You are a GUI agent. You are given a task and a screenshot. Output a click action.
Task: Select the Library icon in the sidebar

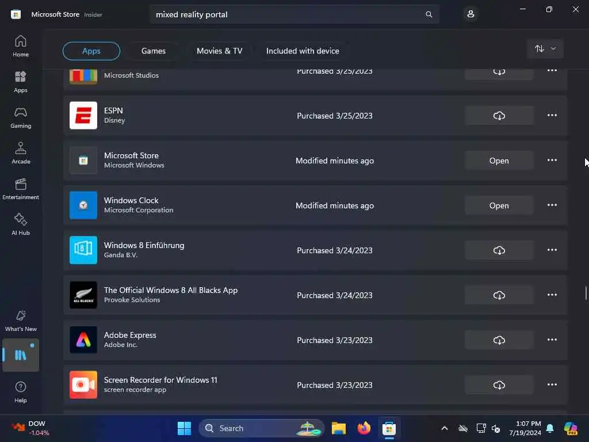pyautogui.click(x=21, y=355)
